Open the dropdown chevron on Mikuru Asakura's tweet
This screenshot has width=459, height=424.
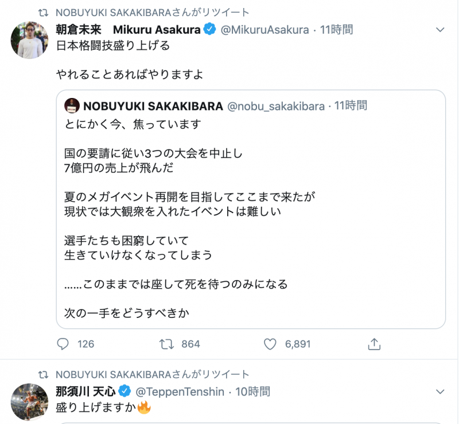440,29
